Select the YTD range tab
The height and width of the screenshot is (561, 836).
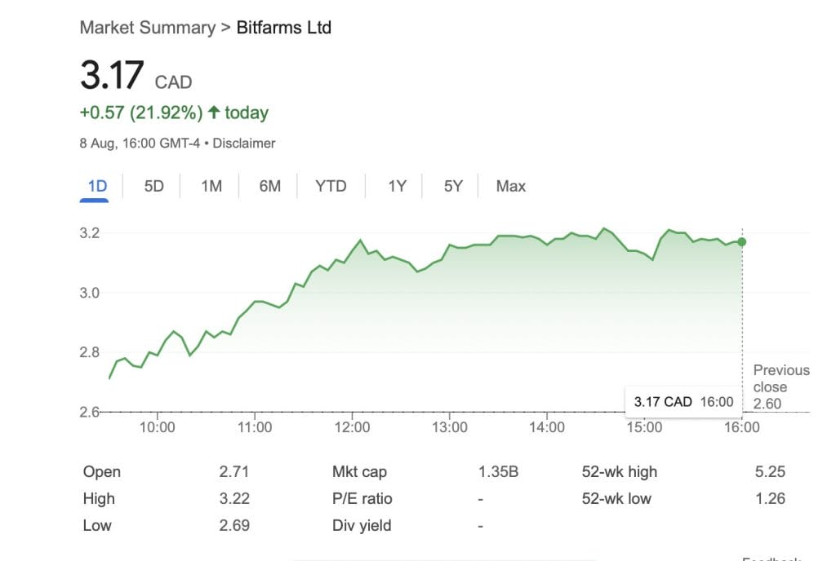(331, 186)
